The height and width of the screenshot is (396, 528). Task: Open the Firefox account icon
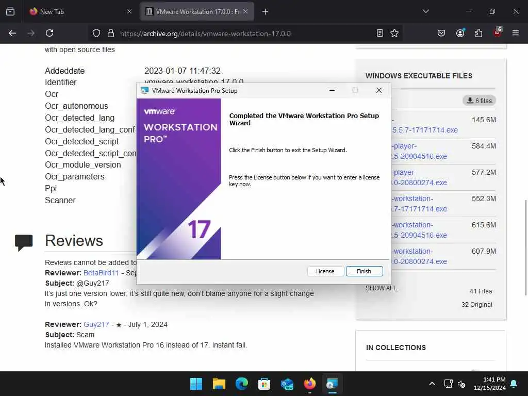tap(460, 33)
